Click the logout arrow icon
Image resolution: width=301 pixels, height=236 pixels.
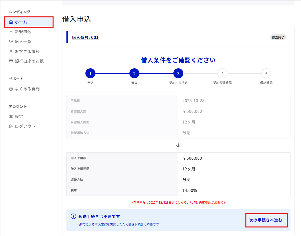point(11,126)
